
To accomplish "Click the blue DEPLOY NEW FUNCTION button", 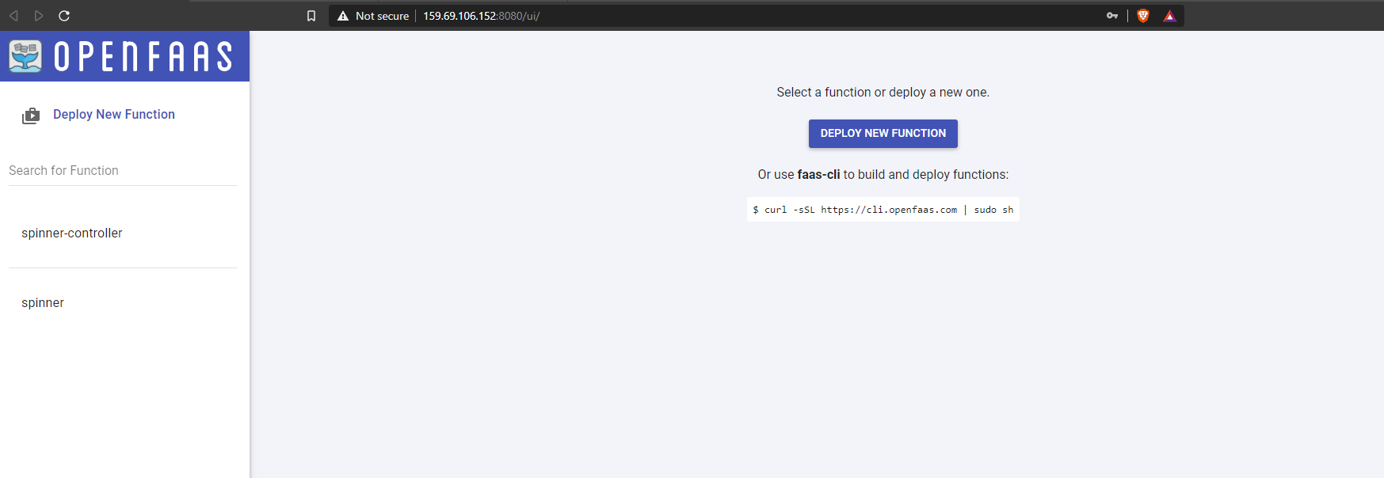I will point(883,134).
